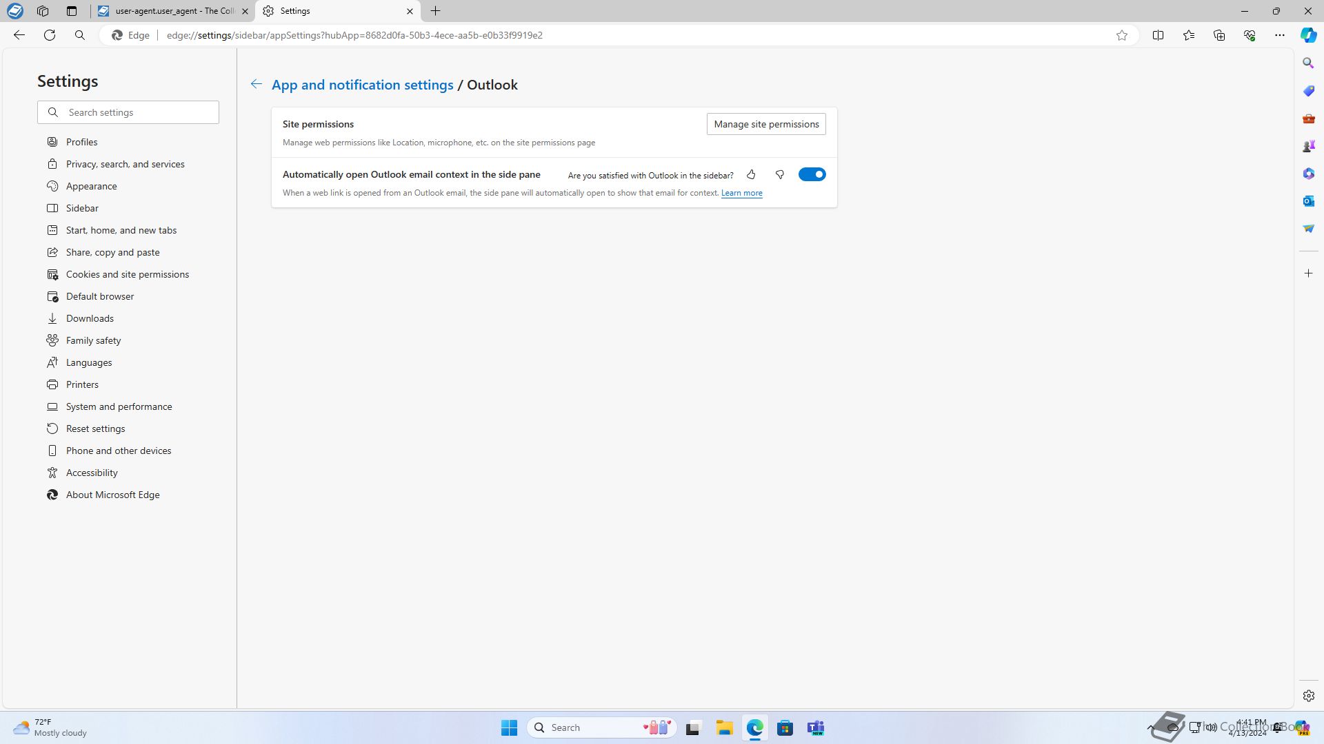The image size is (1324, 744).
Task: Click the thumbs up feedback icon
Action: [751, 175]
